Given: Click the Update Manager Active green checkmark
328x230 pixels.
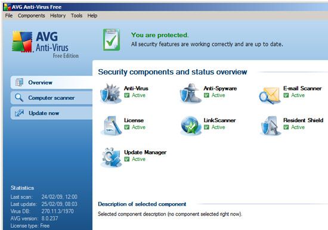Looking at the screenshot, I should tap(127, 159).
